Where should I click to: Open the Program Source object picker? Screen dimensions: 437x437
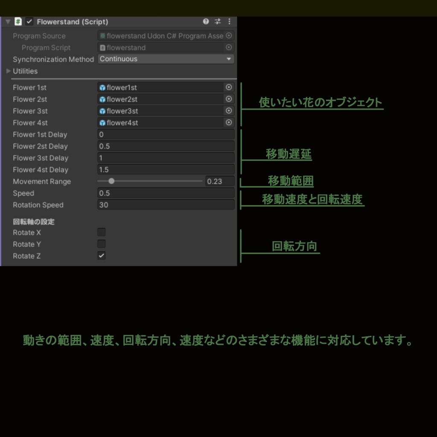pyautogui.click(x=229, y=36)
